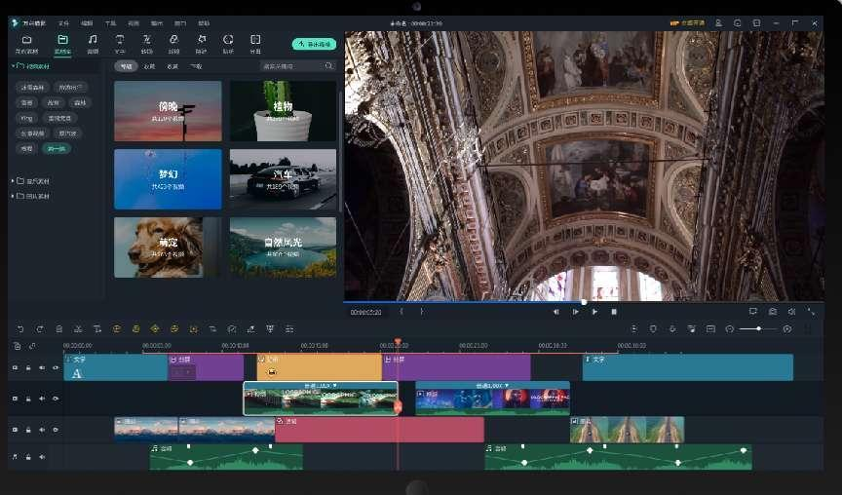This screenshot has width=842, height=495.
Task: Expand the third folder in the left tree
Action: point(14,196)
